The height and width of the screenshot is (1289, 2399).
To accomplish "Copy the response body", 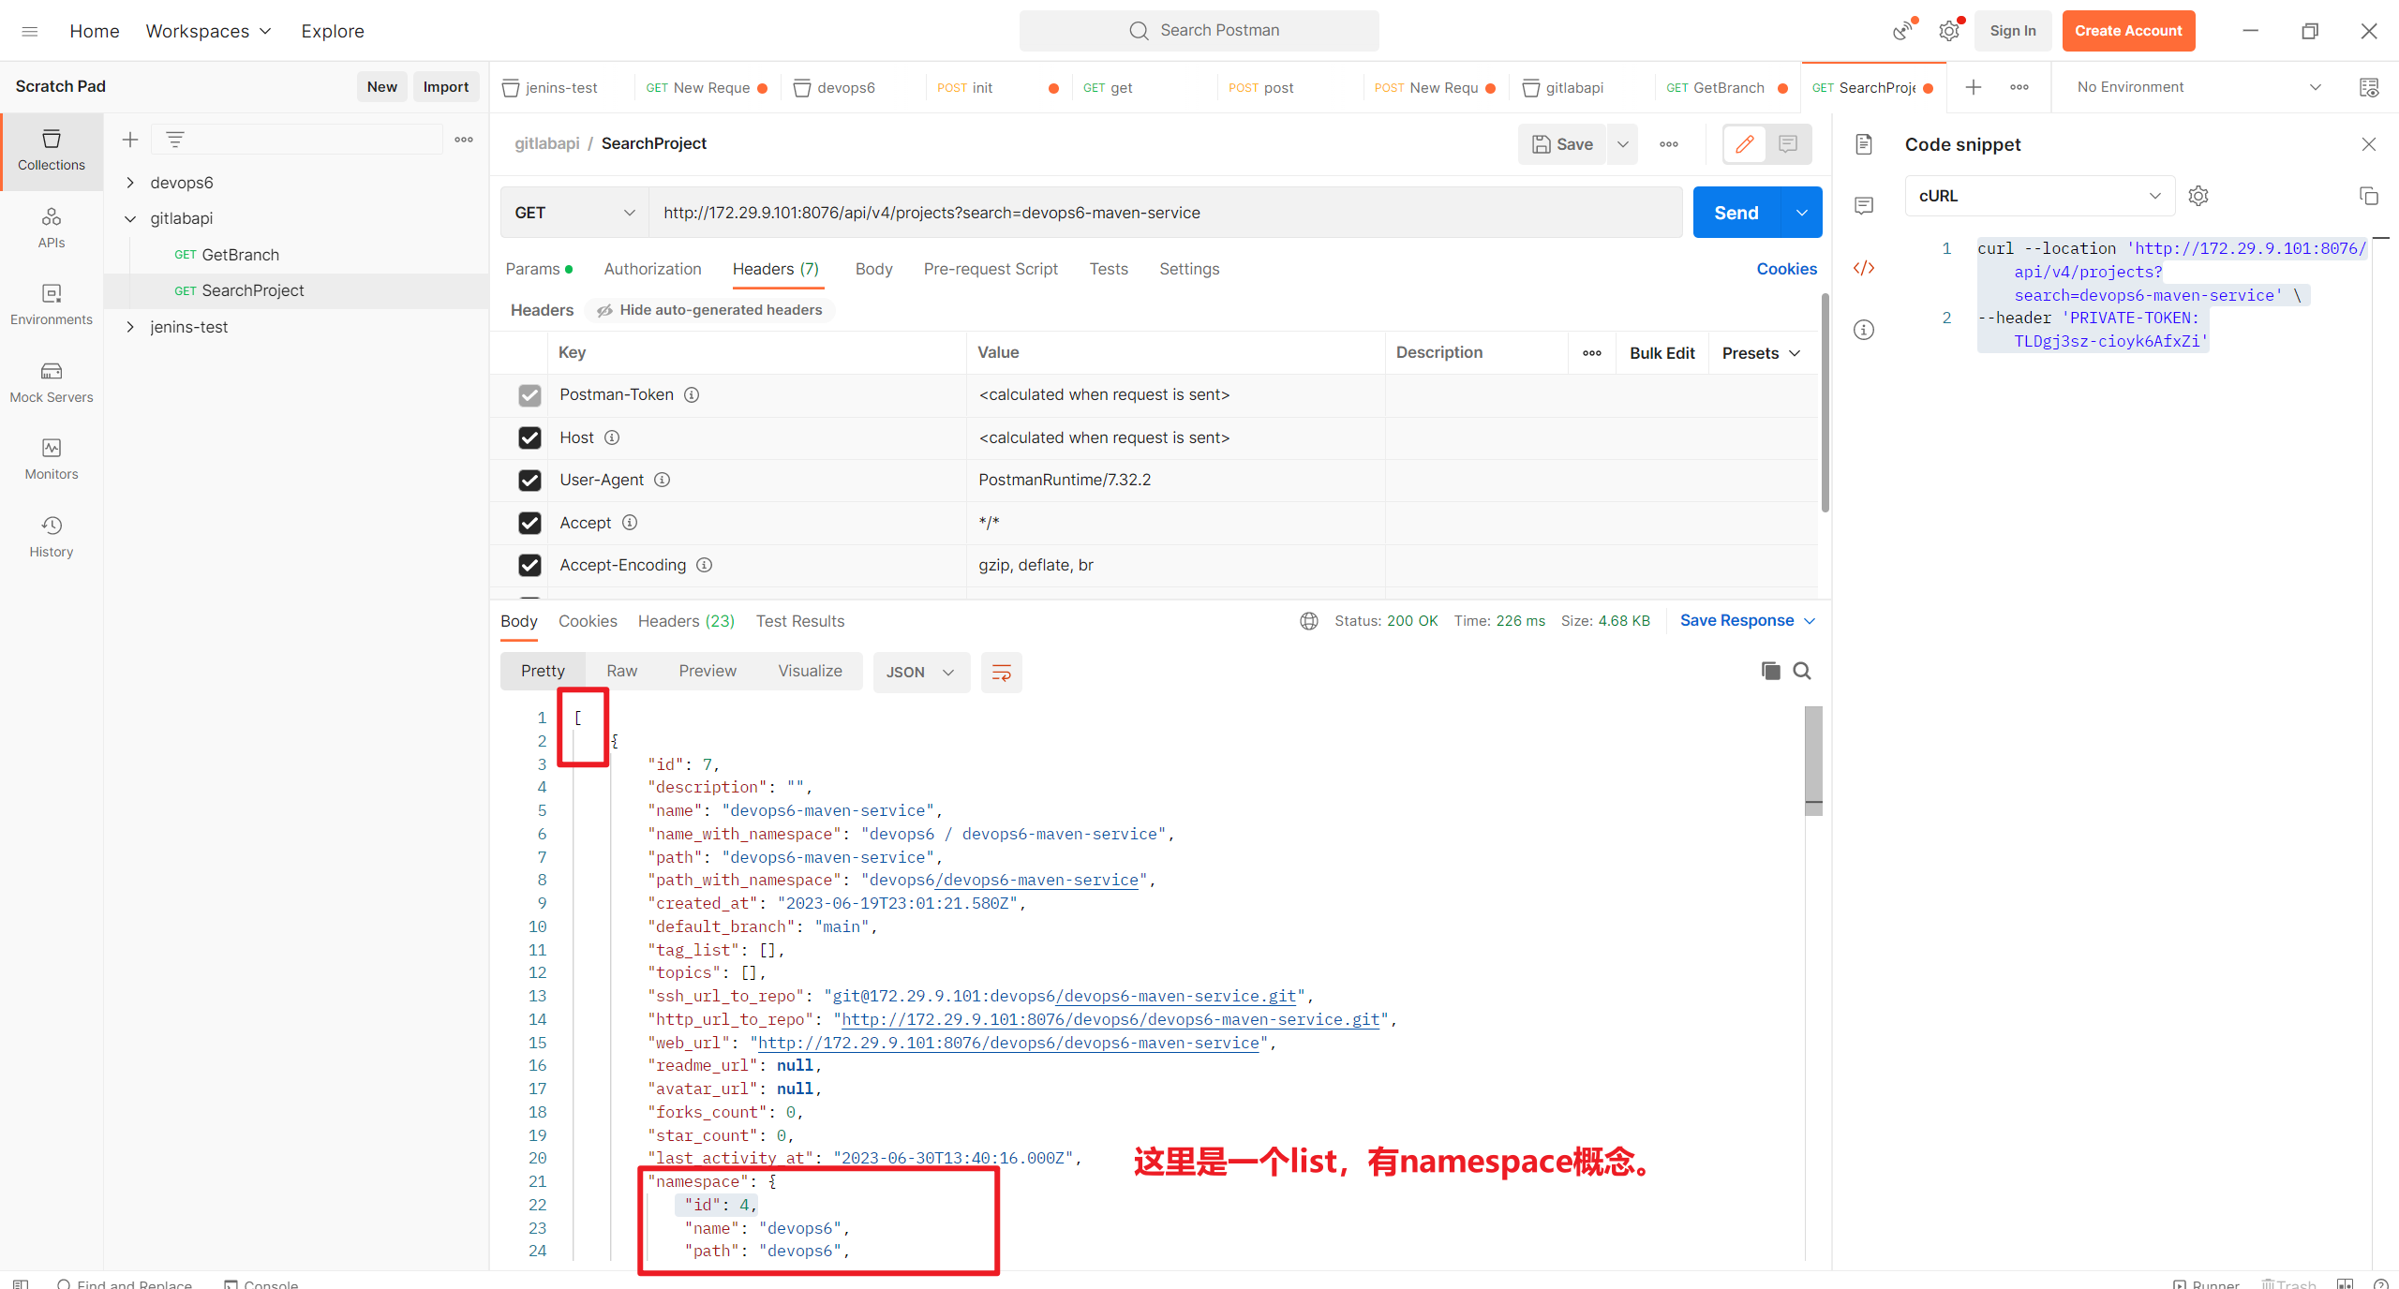I will (x=1770, y=671).
